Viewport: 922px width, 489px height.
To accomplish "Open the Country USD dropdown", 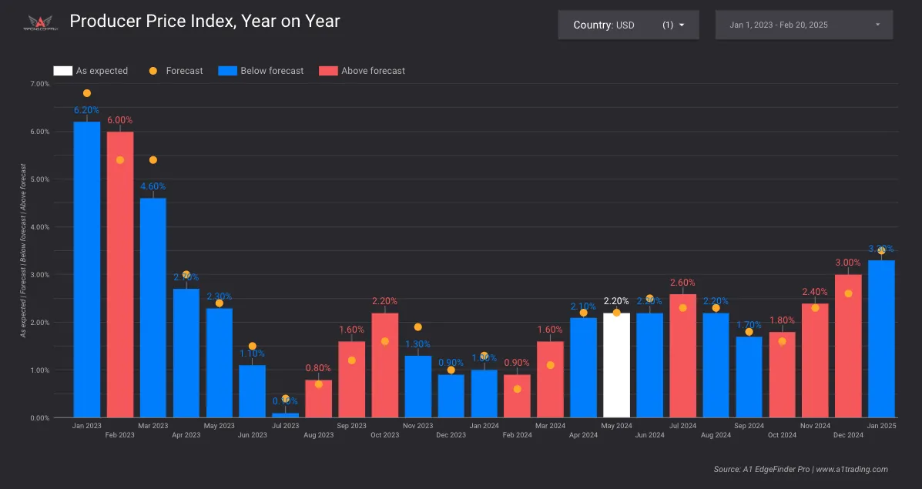I will click(628, 25).
